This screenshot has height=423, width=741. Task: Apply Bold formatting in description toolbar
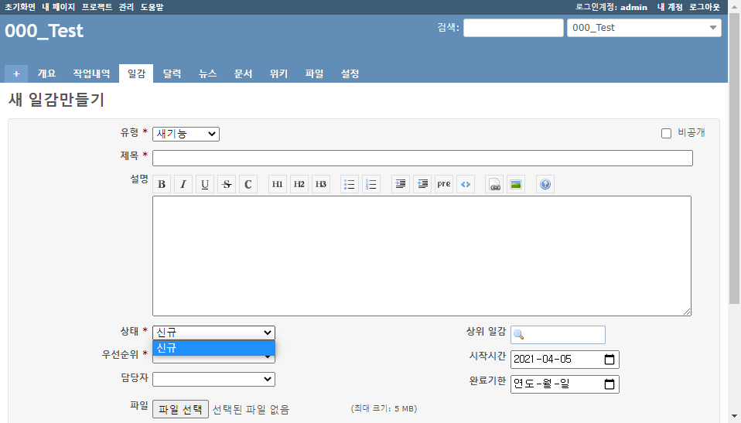pyautogui.click(x=162, y=184)
